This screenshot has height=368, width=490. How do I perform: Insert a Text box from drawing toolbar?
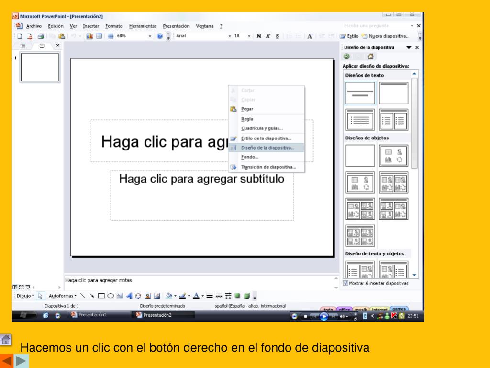click(x=120, y=296)
